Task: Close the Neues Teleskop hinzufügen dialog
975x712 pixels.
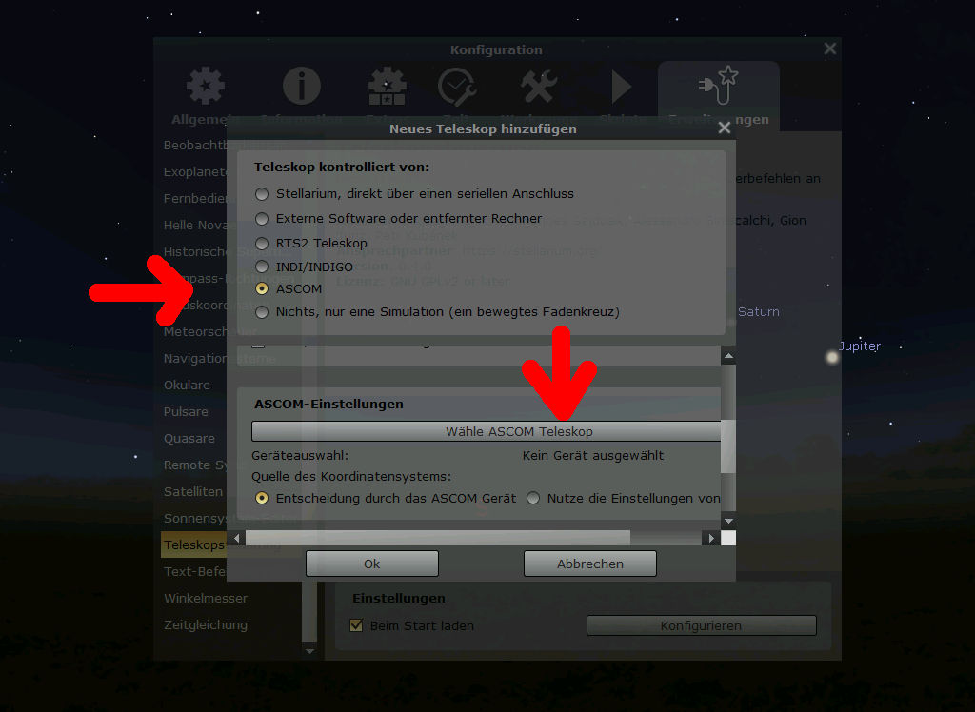Action: point(724,128)
